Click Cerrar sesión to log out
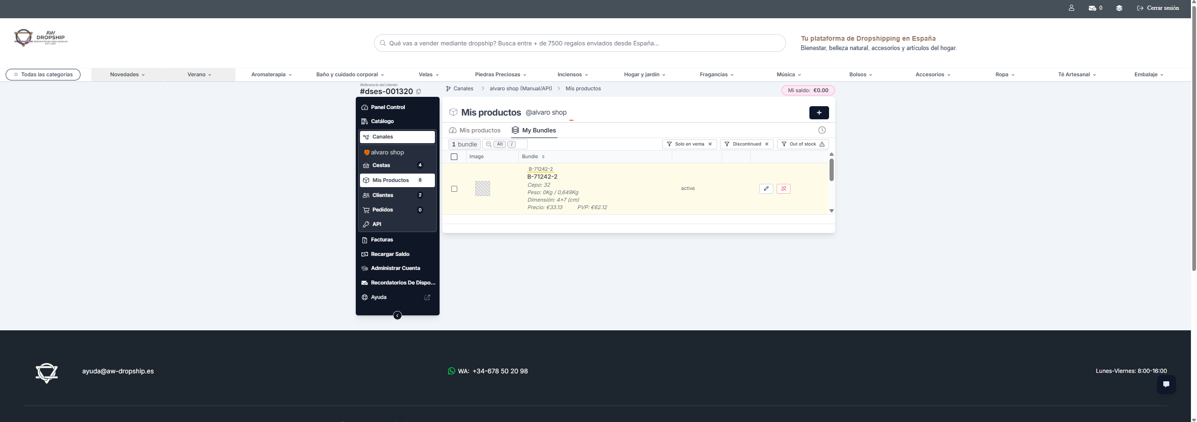This screenshot has width=1197, height=422. [1158, 8]
